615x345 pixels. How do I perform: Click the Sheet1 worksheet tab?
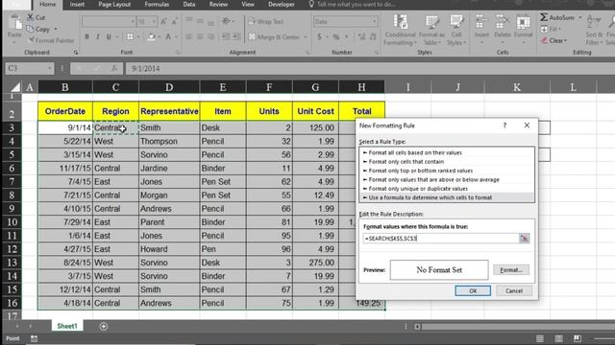point(67,326)
